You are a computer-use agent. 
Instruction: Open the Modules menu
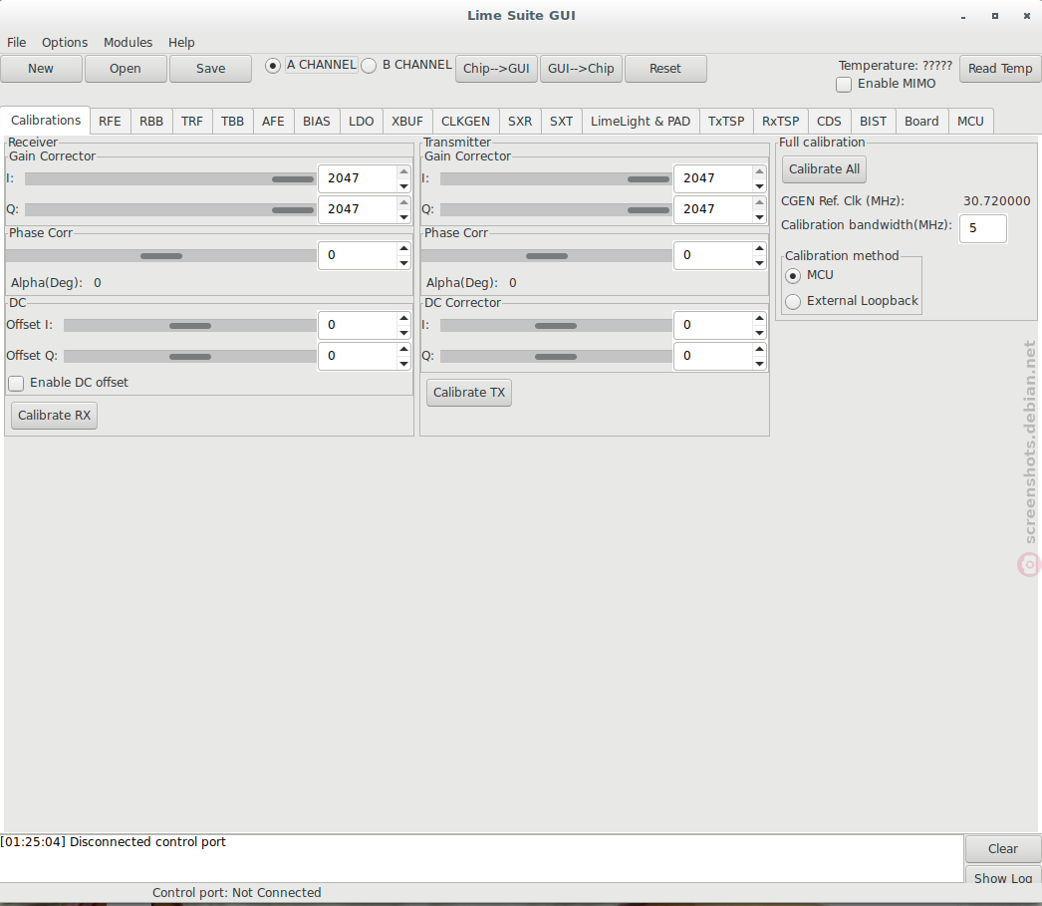coord(128,43)
